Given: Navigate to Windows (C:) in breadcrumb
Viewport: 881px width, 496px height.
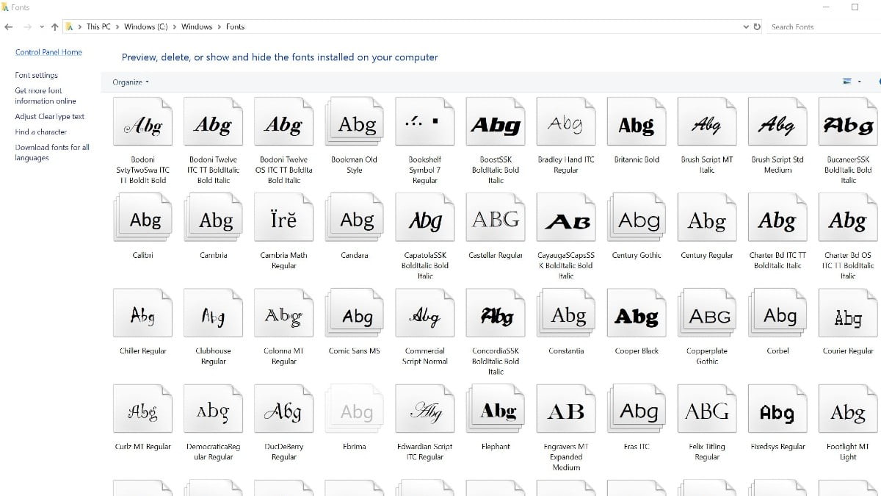Looking at the screenshot, I should [145, 26].
